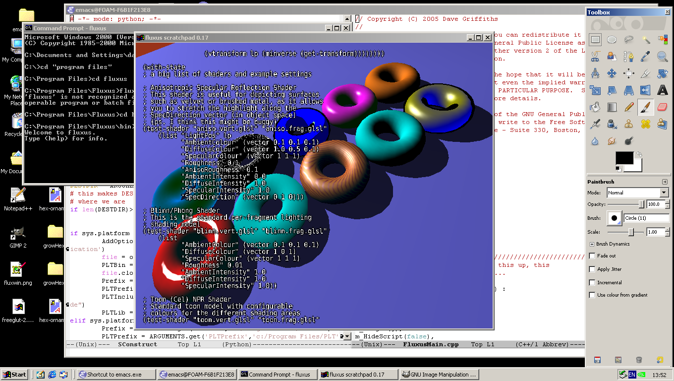Screen dimensions: 674x381
Task: Select the Ink tool
Action: (612, 124)
